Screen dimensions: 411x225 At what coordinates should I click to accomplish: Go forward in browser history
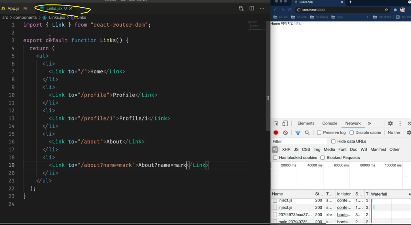283,10
